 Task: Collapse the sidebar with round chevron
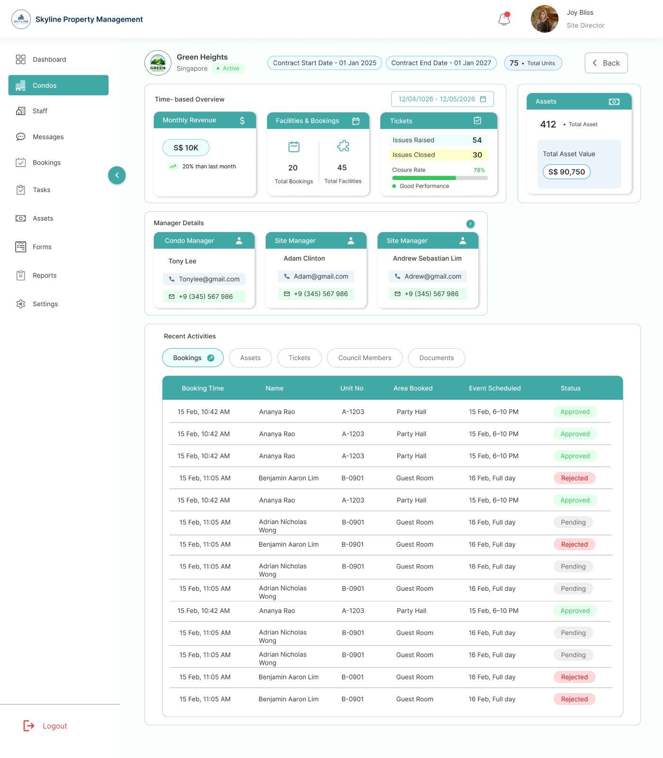click(x=117, y=175)
